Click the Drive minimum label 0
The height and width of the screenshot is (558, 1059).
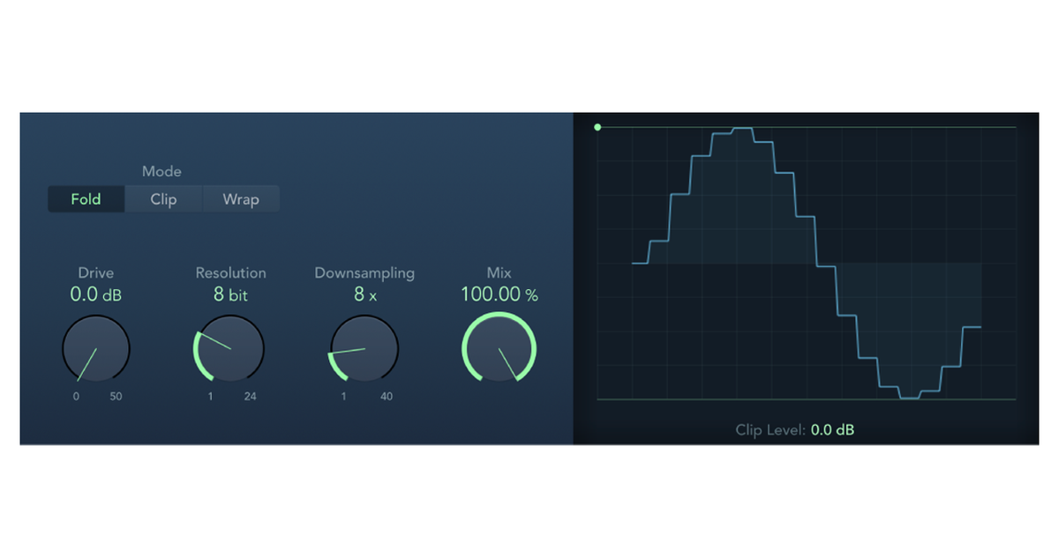pos(75,396)
